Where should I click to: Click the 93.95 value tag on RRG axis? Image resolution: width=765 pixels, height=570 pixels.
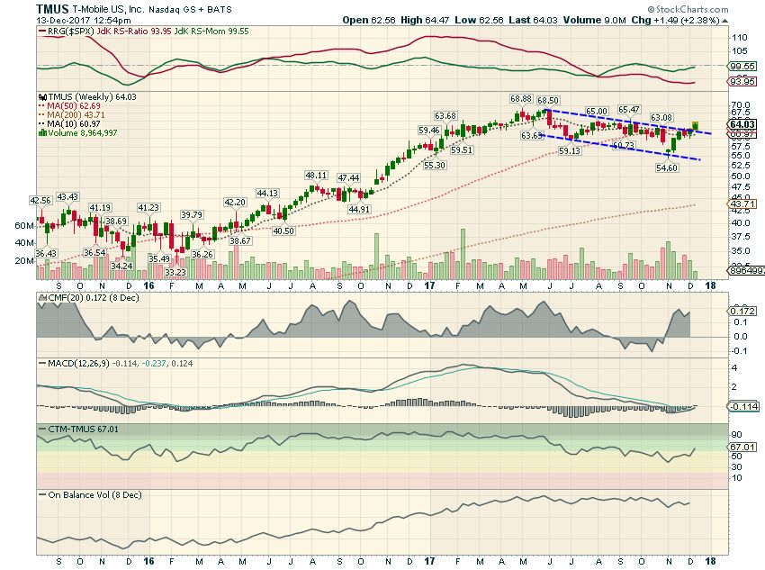pos(742,82)
